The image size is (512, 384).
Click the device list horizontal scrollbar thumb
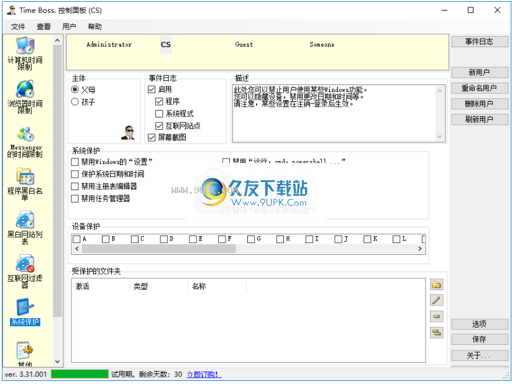(x=158, y=249)
